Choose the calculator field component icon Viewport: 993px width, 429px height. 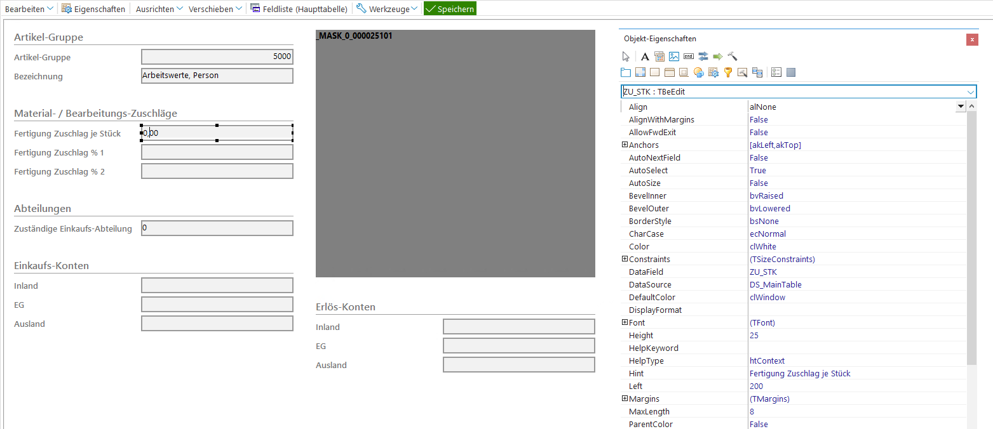click(659, 56)
